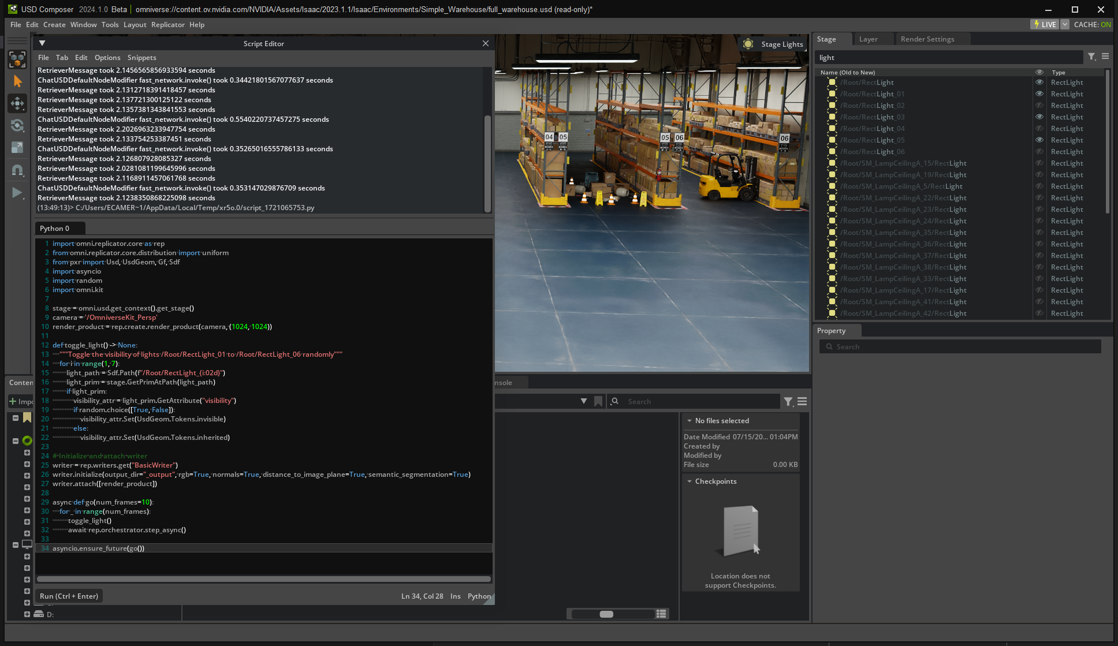Show hidden light /Root/RectLight_02 via eye
1118x646 pixels.
click(1039, 105)
